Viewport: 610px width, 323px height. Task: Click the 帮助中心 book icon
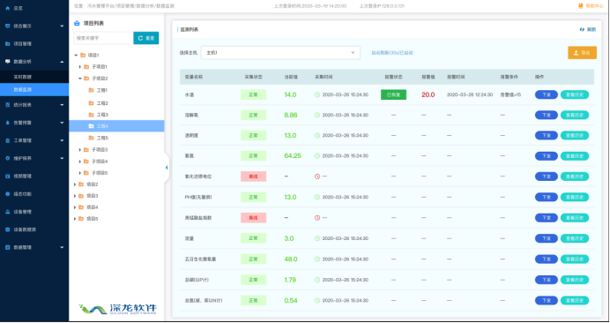point(581,6)
